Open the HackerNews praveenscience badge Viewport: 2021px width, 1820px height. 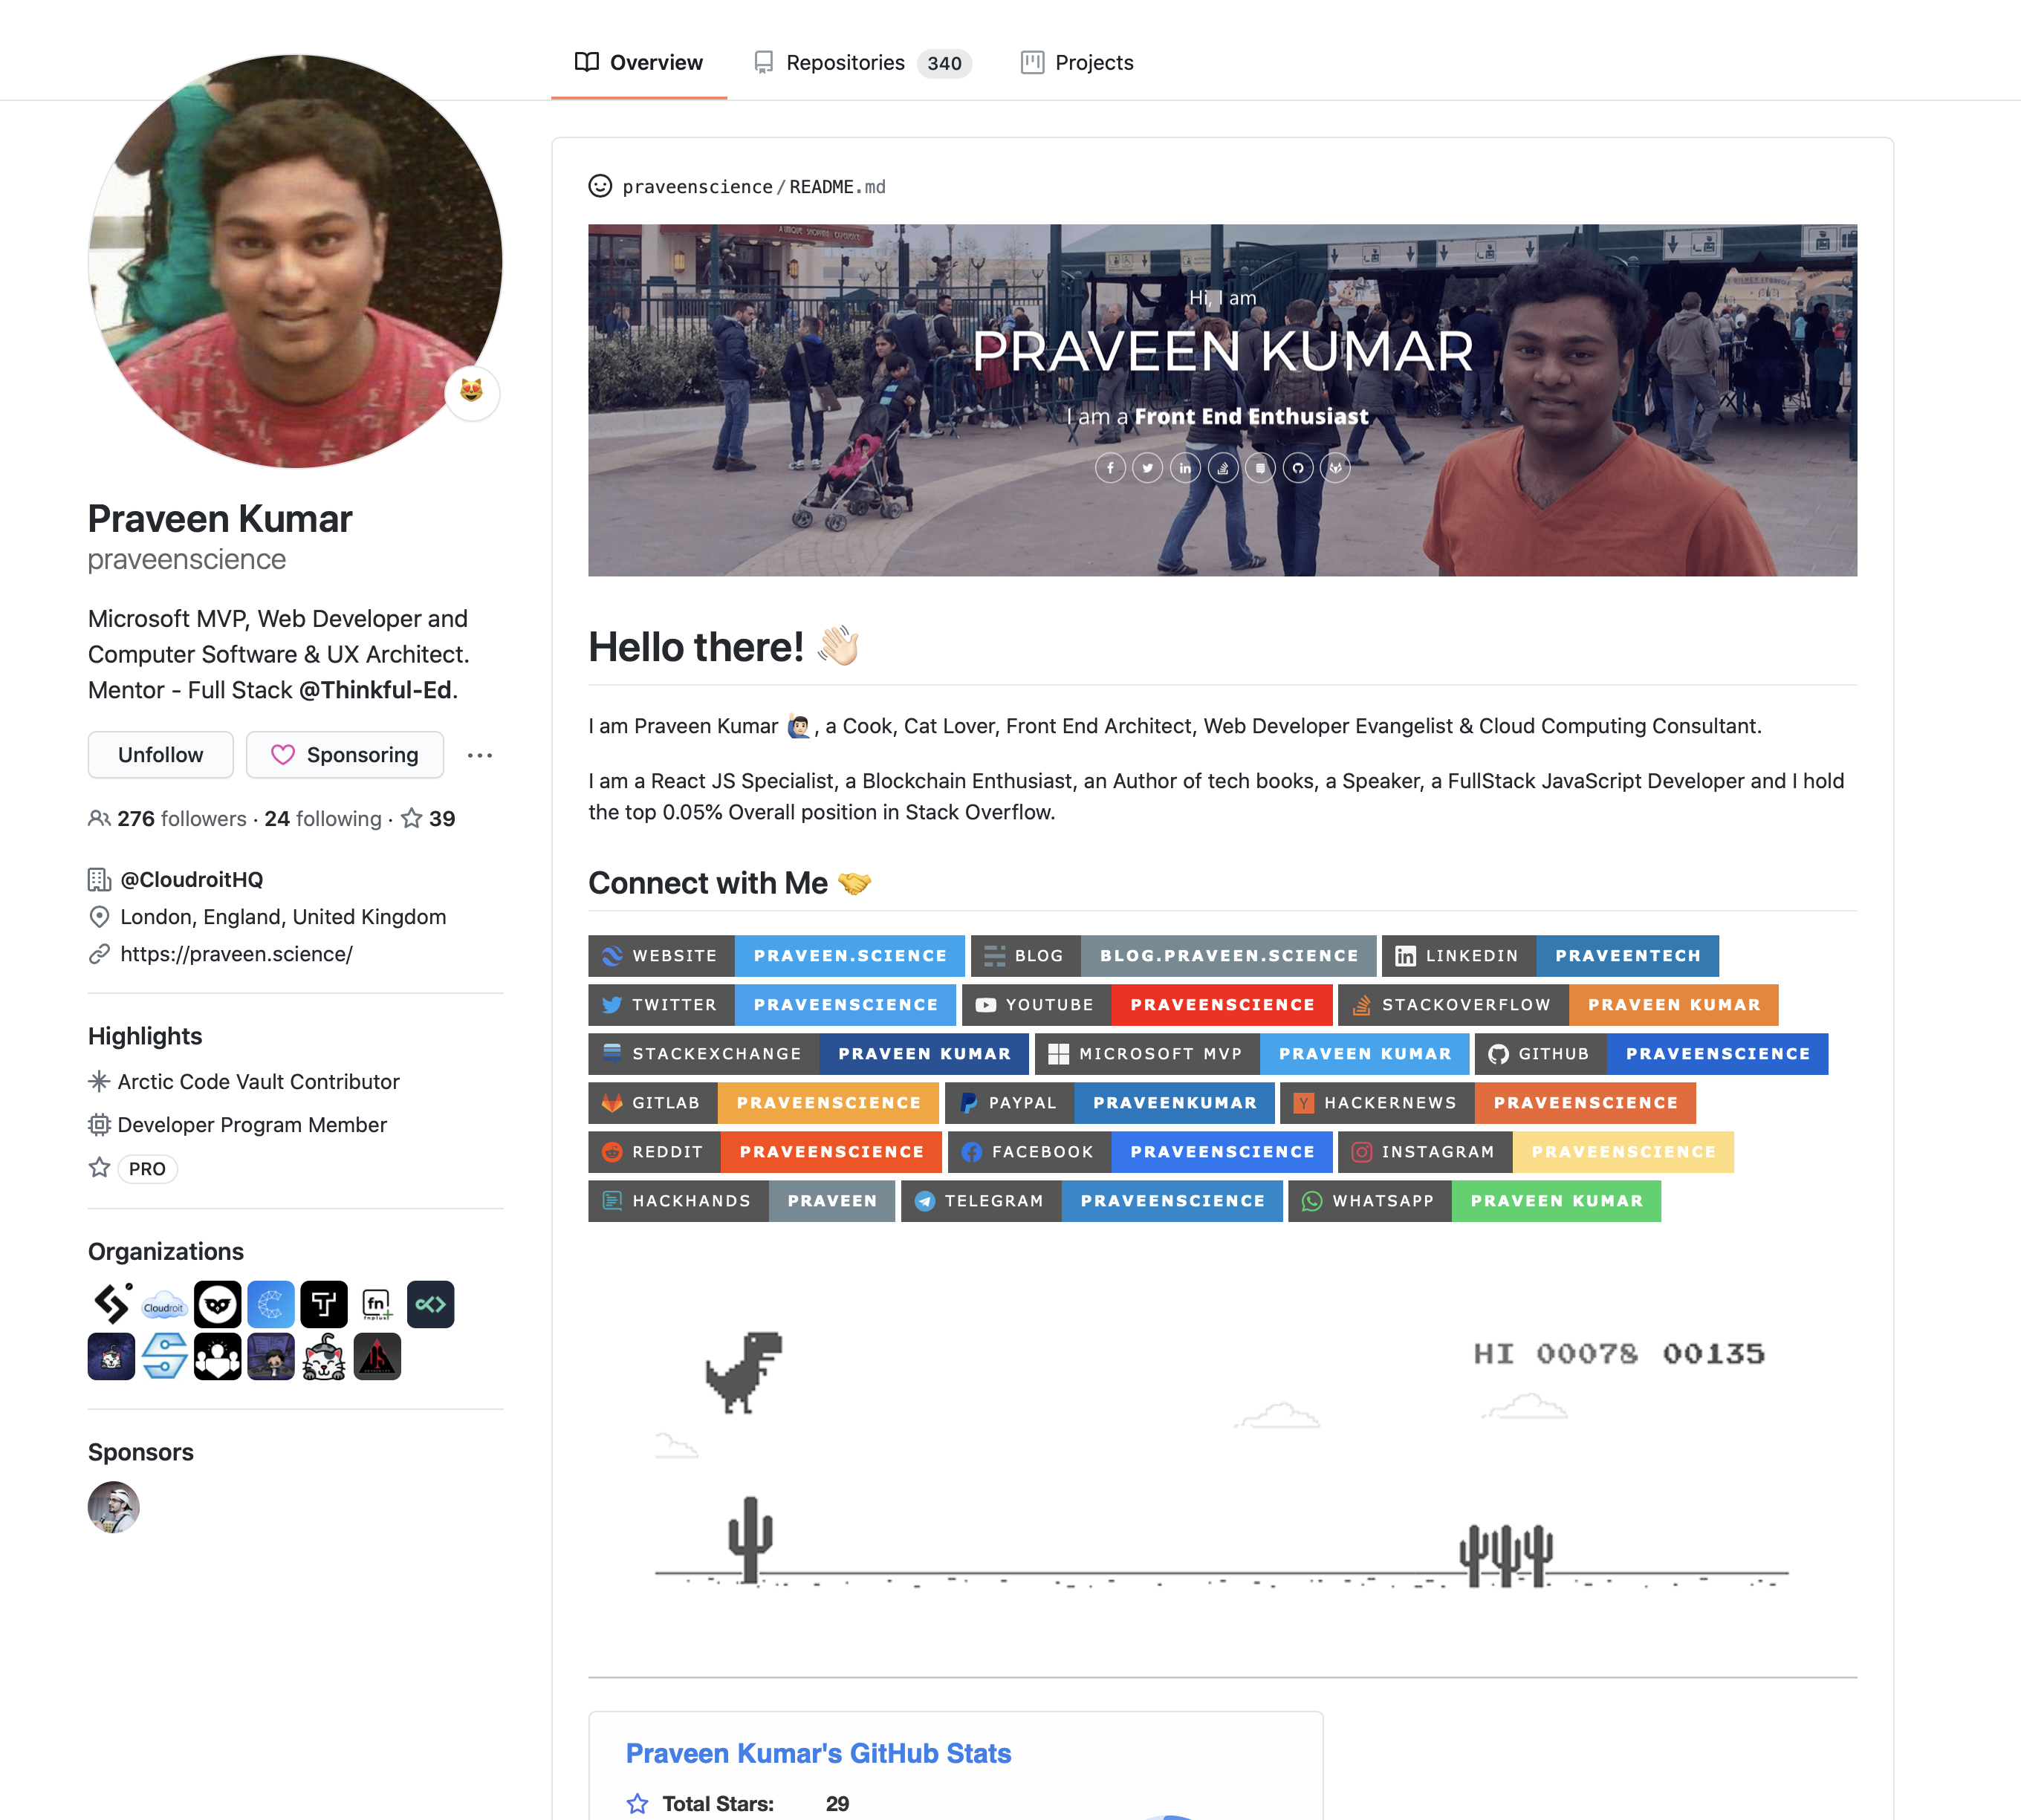click(x=1488, y=1103)
